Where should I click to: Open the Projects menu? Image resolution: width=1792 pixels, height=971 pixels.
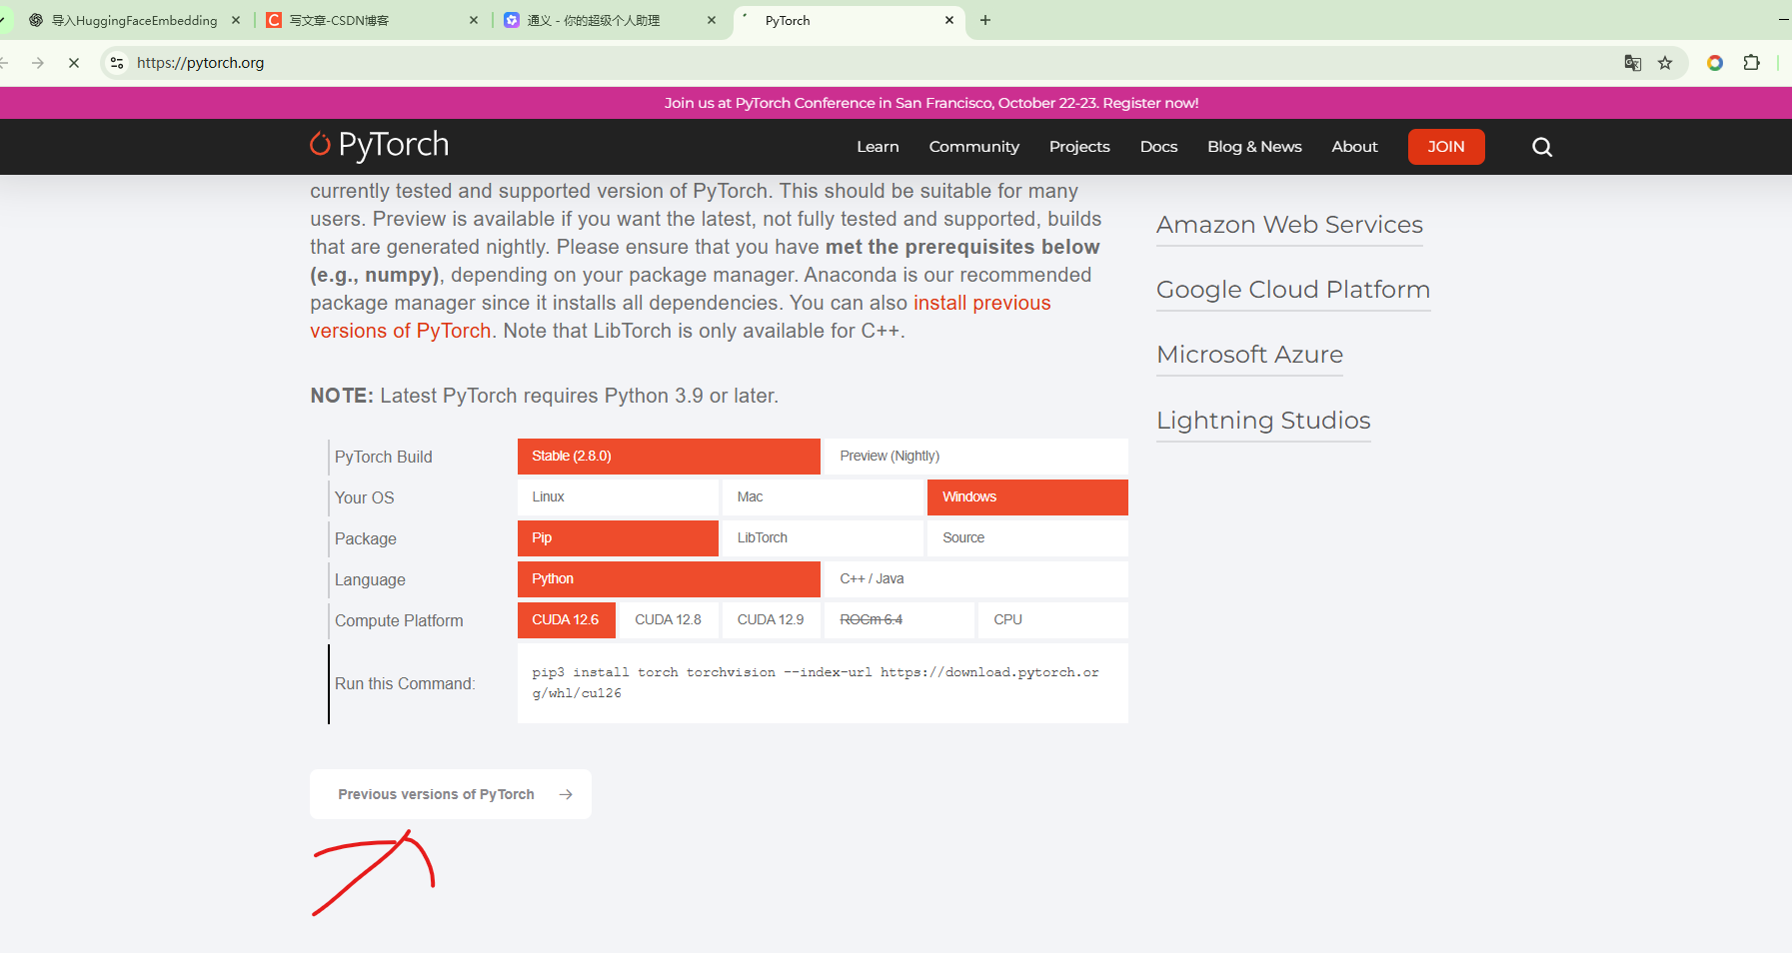pos(1079,147)
